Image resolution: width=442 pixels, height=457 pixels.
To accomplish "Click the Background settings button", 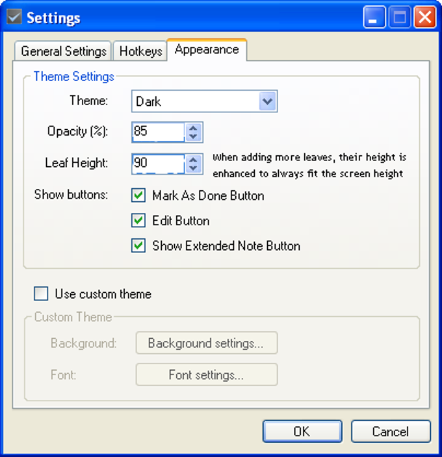I will point(206,343).
